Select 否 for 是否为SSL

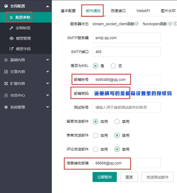pos(113,66)
